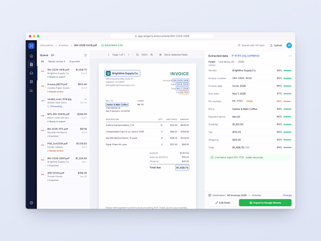Viewport: 321px width, 241px height.
Task: Click the Queue filter funnel icon
Action: [x=85, y=56]
